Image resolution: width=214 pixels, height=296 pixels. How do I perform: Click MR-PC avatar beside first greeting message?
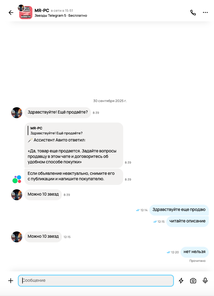pos(17,113)
